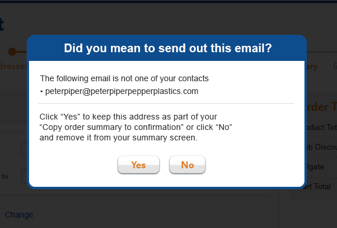Click the bullet before the email address
Screen dimensions: 337x228
click(41, 92)
